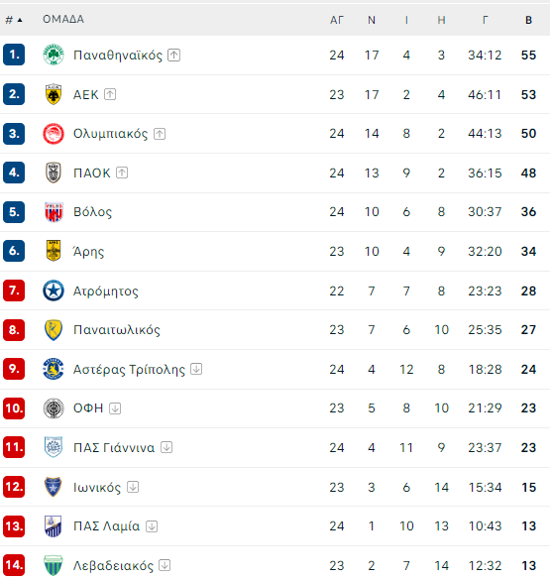Click up-arrow icon beside Παναθηναϊκός
Viewport: 550px width, 580px height.
point(173,56)
